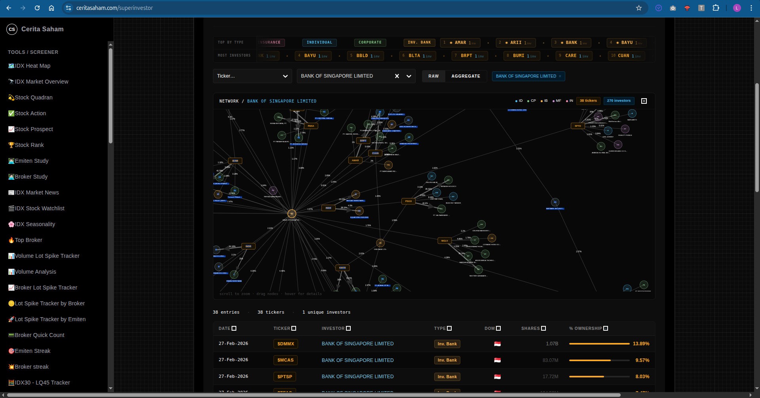Clear the Bank of Singapore investor selection

tap(397, 76)
